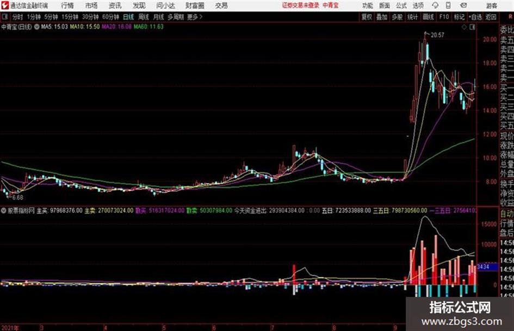Add stock via the +自选 button
The image size is (514, 331).
coord(475,17)
